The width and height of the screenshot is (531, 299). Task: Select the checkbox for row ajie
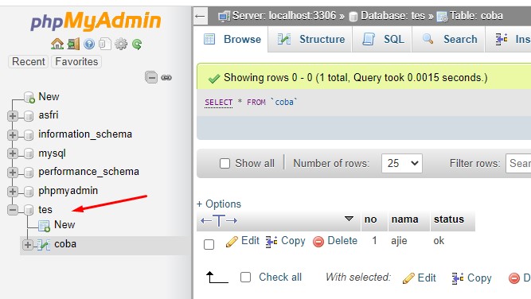click(209, 244)
